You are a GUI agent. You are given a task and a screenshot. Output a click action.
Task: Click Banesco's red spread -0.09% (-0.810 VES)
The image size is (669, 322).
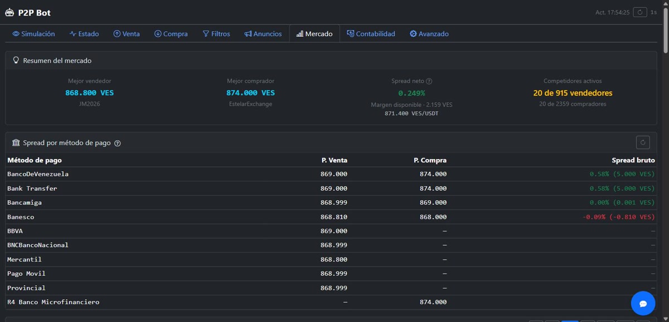point(619,217)
